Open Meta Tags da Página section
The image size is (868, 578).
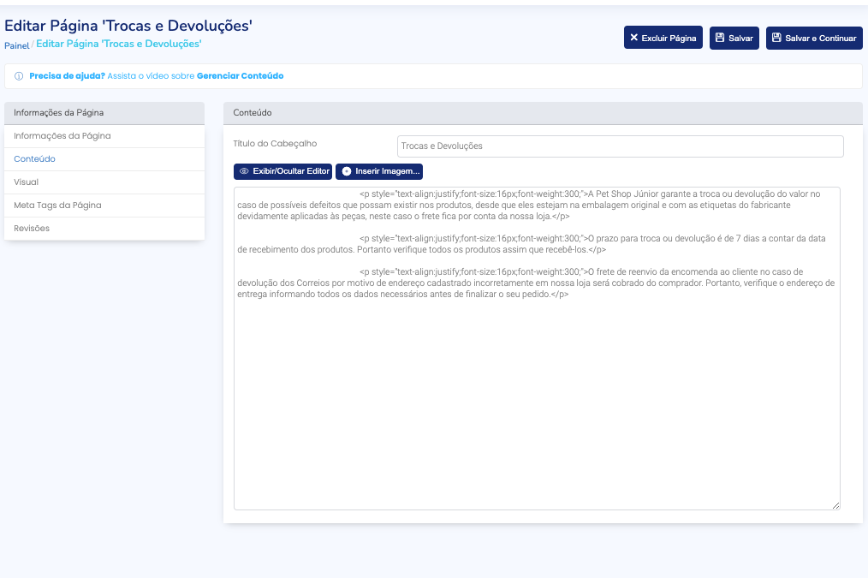[x=57, y=206]
